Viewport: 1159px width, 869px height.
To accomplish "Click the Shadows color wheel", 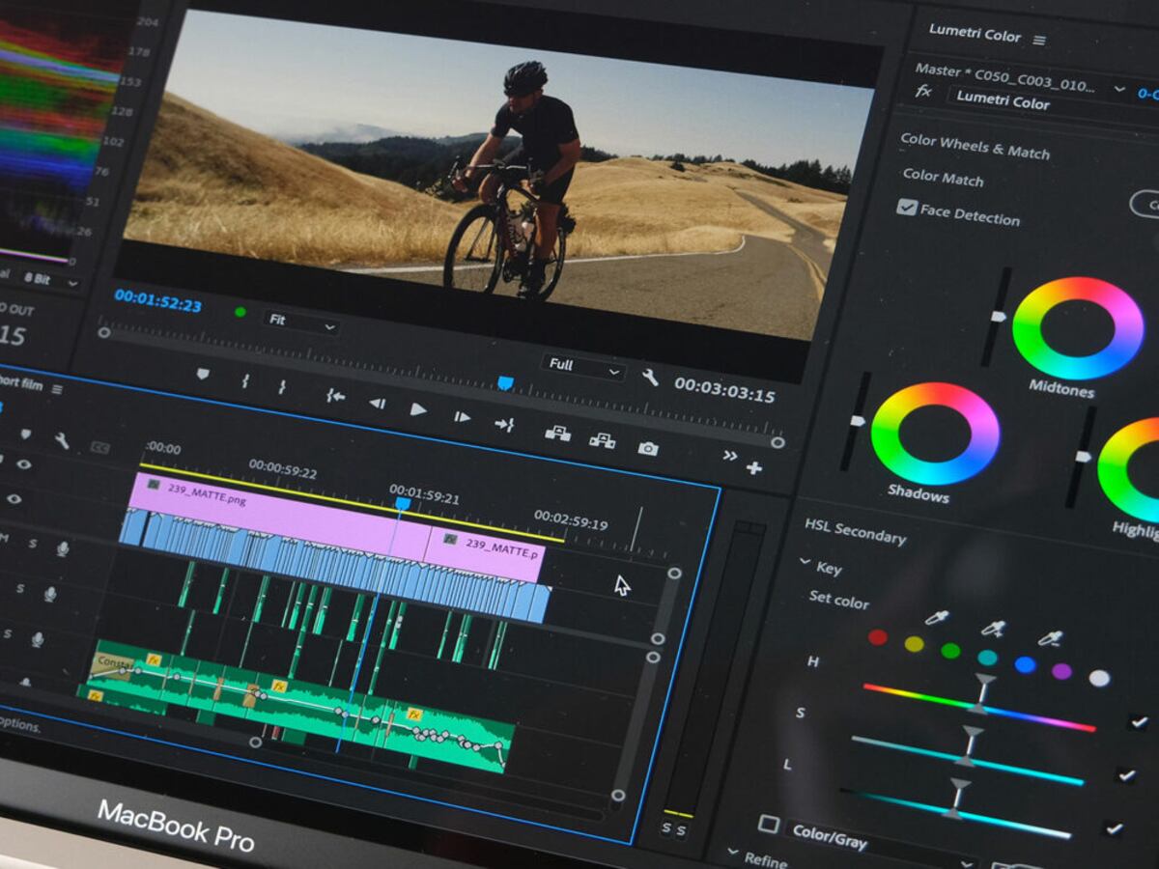I will point(935,434).
